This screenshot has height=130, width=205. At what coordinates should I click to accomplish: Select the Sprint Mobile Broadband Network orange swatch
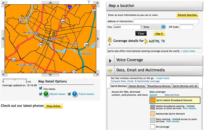[x=153, y=100]
